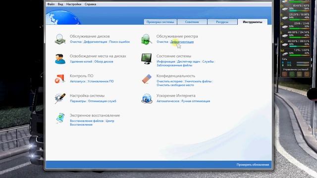The width and height of the screenshot is (317, 178).
Task: Click the Конфиденциальность eraser icon
Action: tap(147, 79)
